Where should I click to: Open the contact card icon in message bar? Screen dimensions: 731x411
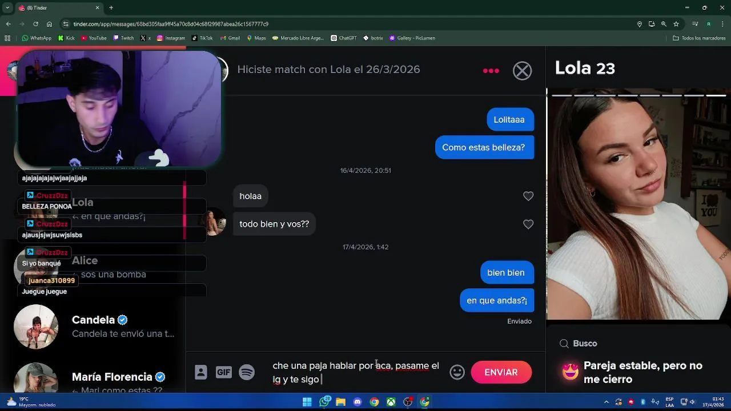pyautogui.click(x=201, y=372)
